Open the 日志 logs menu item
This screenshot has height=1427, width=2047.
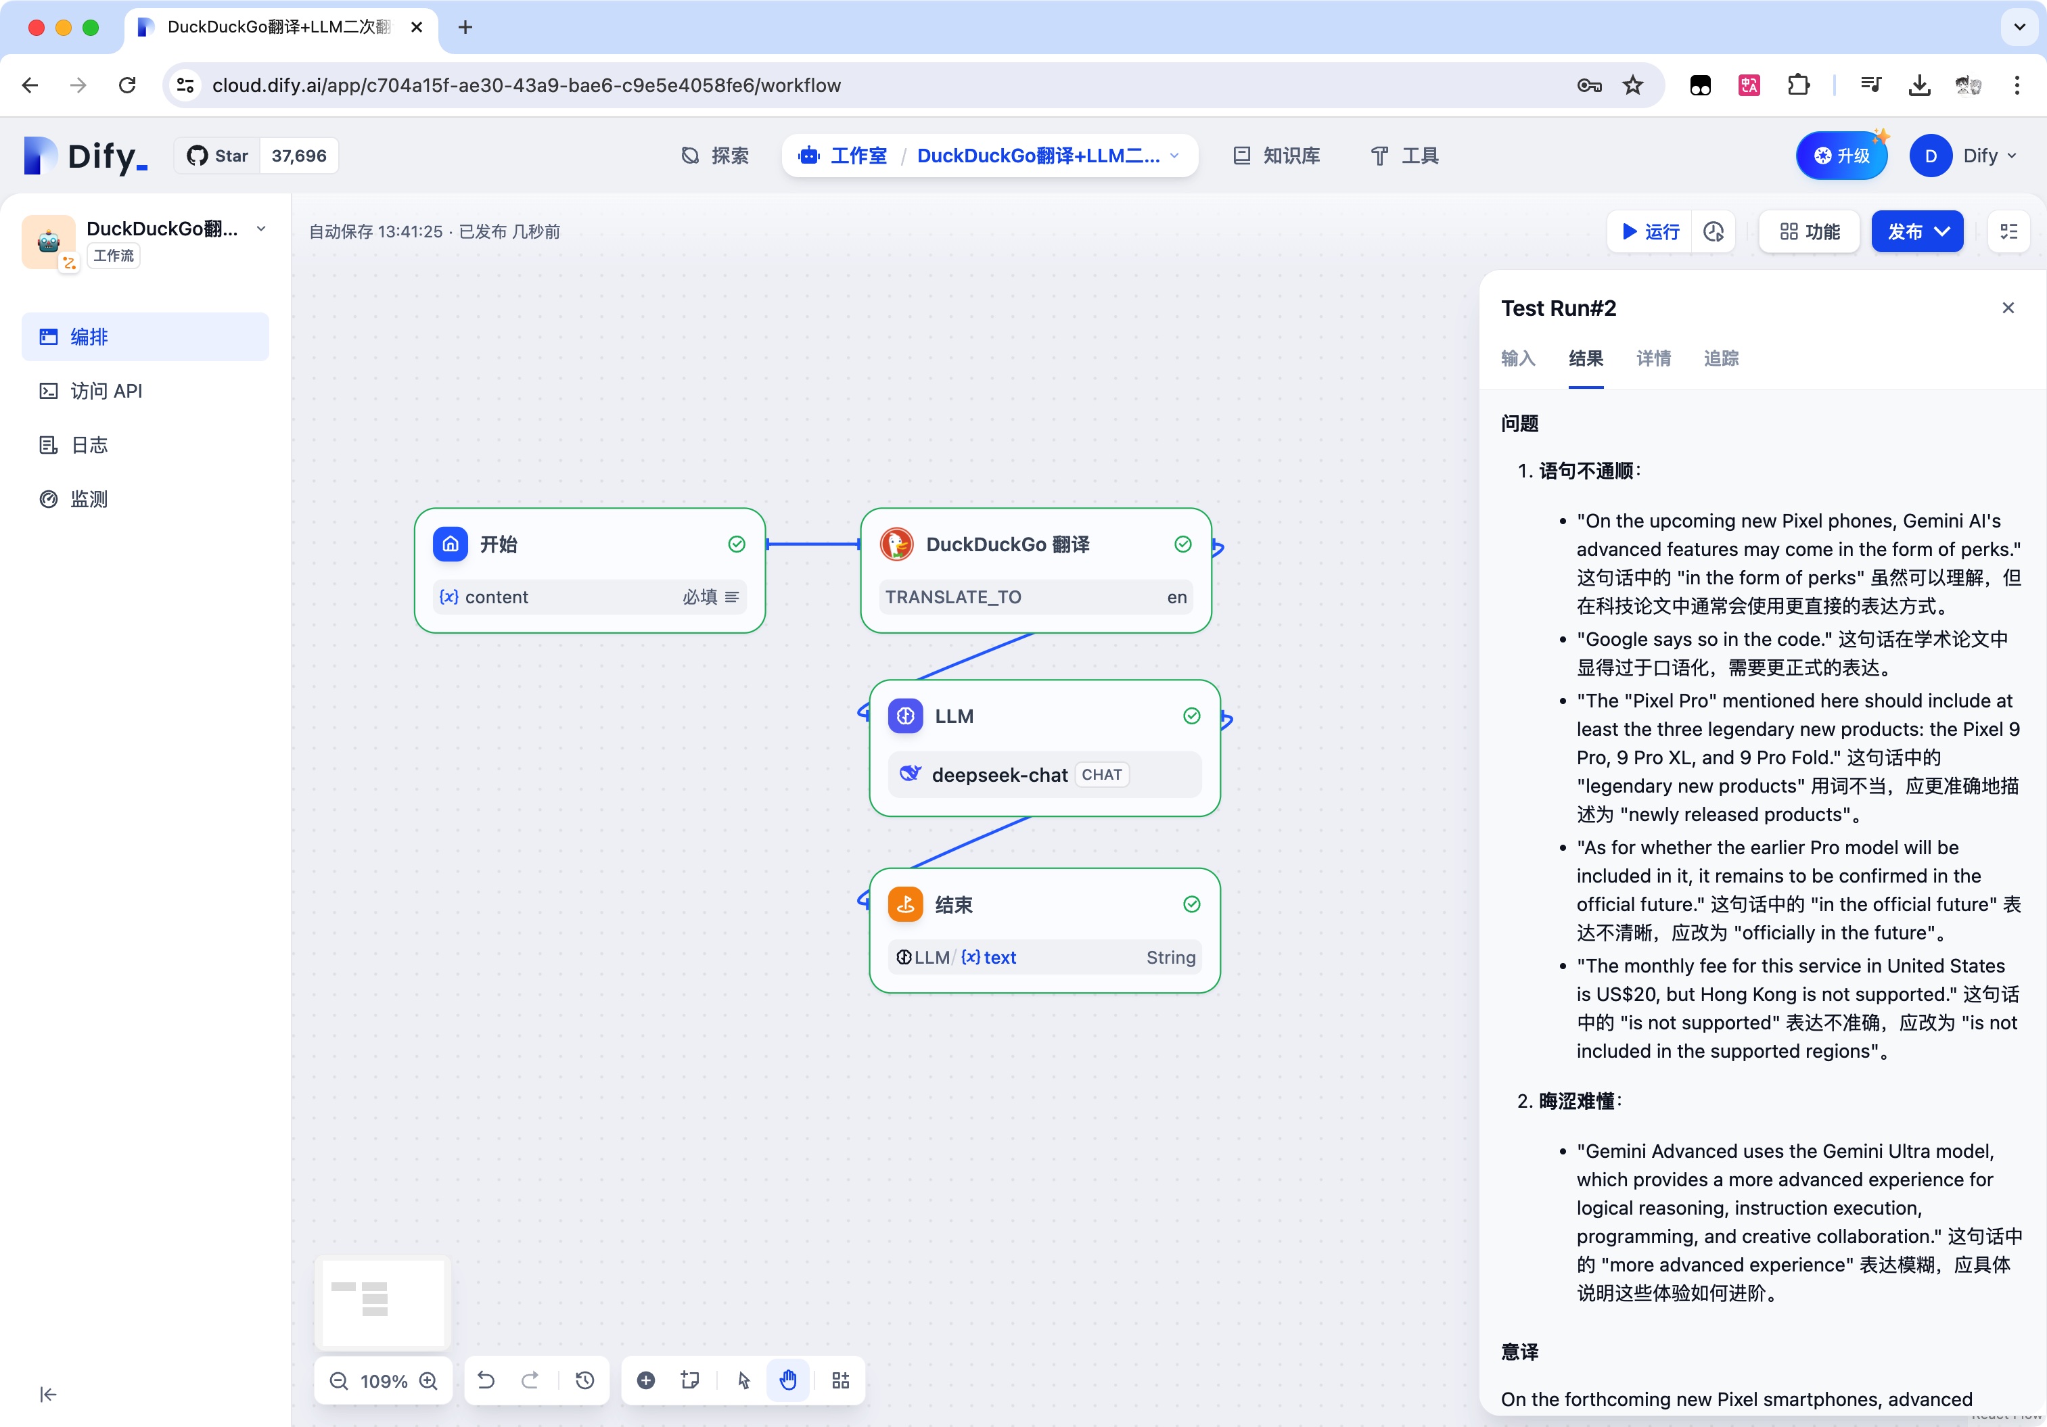pos(89,445)
